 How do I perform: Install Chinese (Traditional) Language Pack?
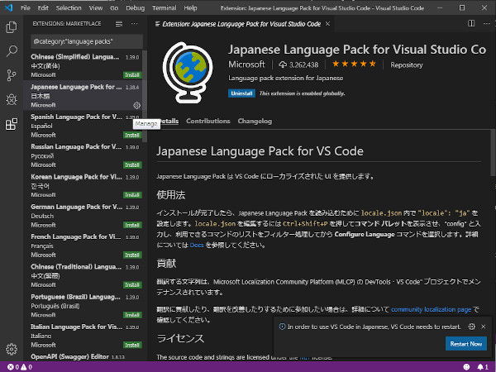pos(132,284)
